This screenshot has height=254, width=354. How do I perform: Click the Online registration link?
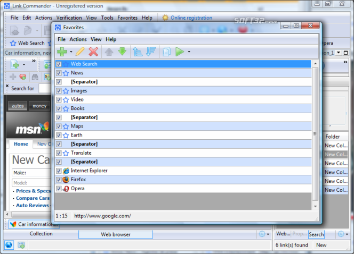pyautogui.click(x=191, y=18)
